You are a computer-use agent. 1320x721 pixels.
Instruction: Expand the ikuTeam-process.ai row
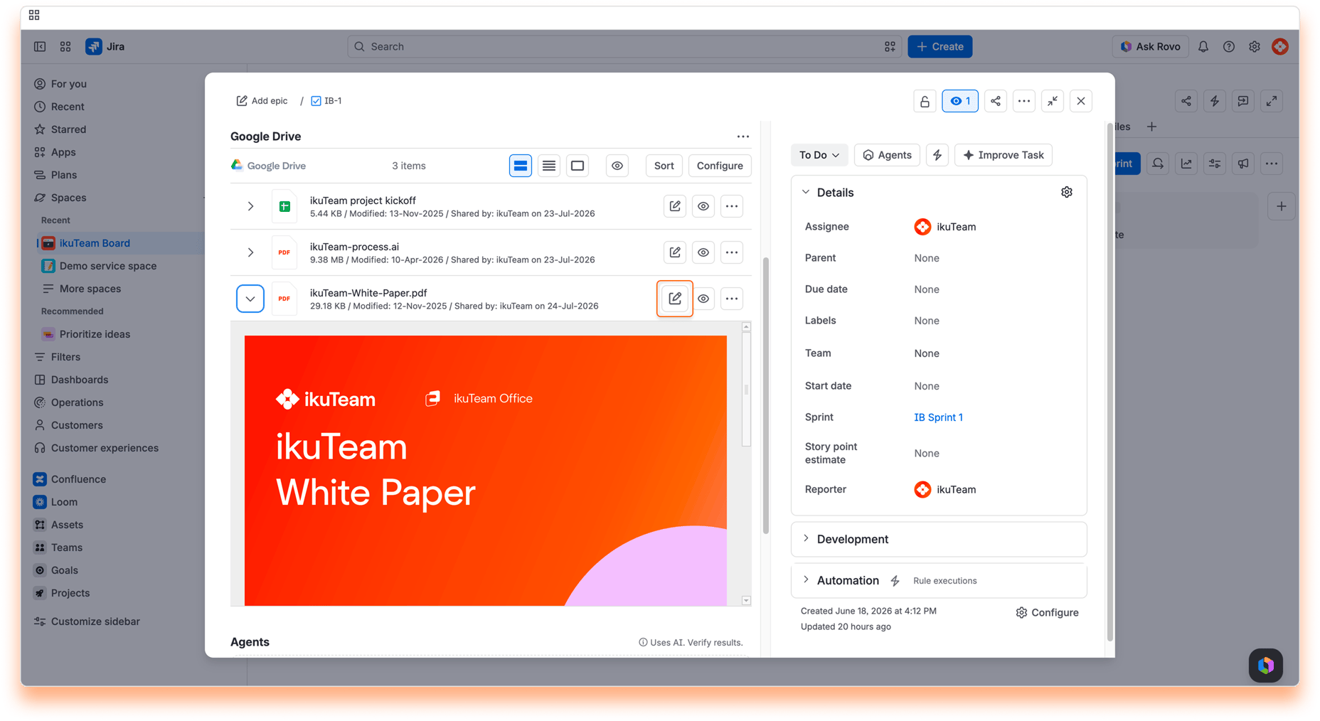pos(250,252)
